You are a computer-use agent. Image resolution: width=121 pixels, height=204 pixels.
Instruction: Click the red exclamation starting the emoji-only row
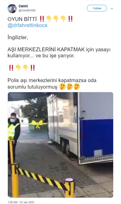[x=11, y=68]
